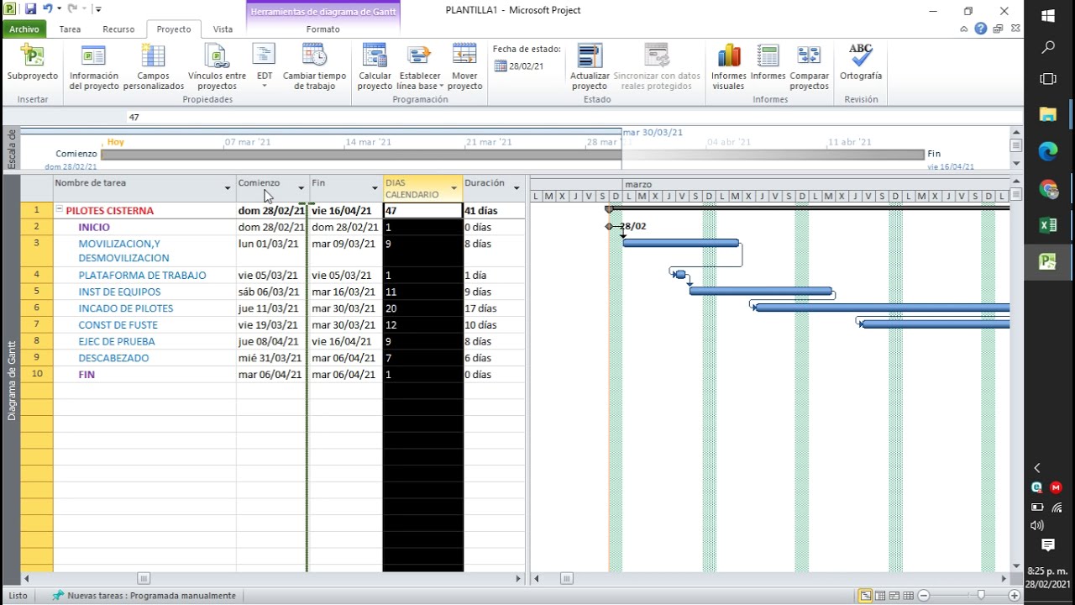Open Microsoft Edge from the taskbar
Viewport: 1075px width, 605px height.
pos(1048,151)
